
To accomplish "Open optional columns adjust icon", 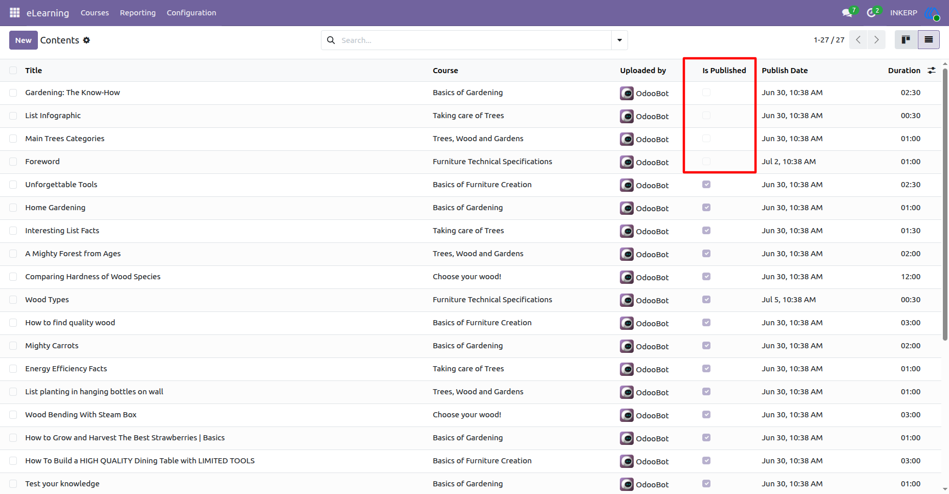I will [x=932, y=71].
